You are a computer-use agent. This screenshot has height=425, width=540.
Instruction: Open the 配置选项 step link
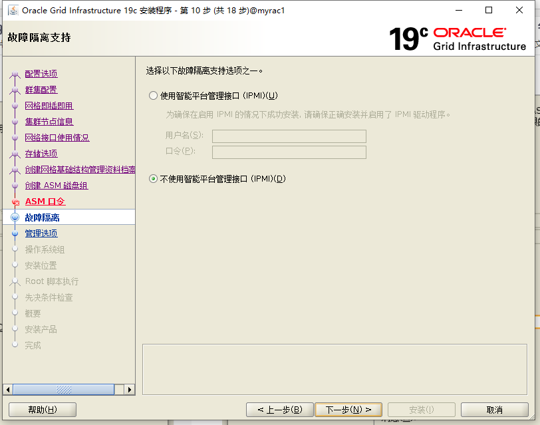(x=41, y=74)
